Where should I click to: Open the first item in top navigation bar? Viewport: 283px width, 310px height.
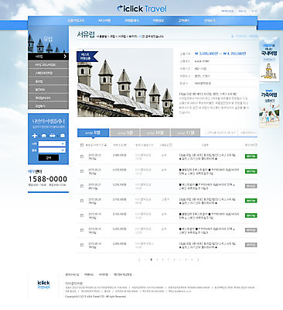point(76,21)
